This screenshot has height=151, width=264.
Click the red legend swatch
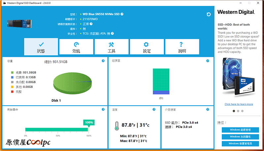pos(12,91)
